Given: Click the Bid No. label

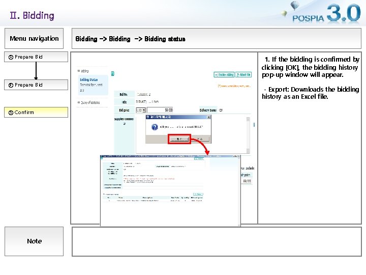Looking at the screenshot, I should (124, 95).
